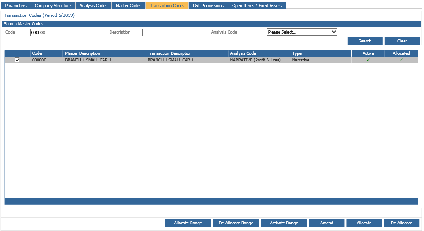Image resolution: width=424 pixels, height=231 pixels.
Task: Sort by the Code column header
Action: click(46, 53)
